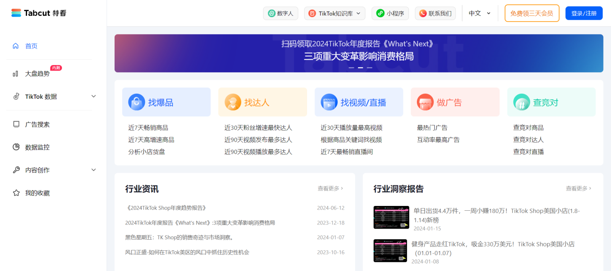Screen dimensions: 611x271
Task: Open the 找爆品 shopping bag icon
Action: [136, 102]
